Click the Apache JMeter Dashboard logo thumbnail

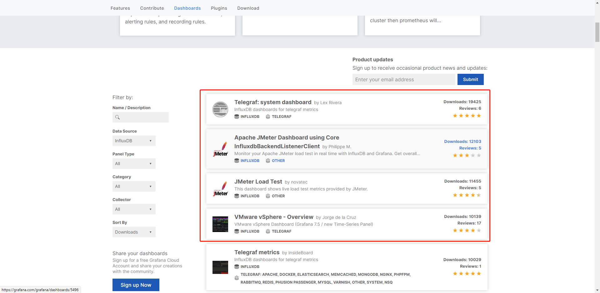click(x=220, y=149)
